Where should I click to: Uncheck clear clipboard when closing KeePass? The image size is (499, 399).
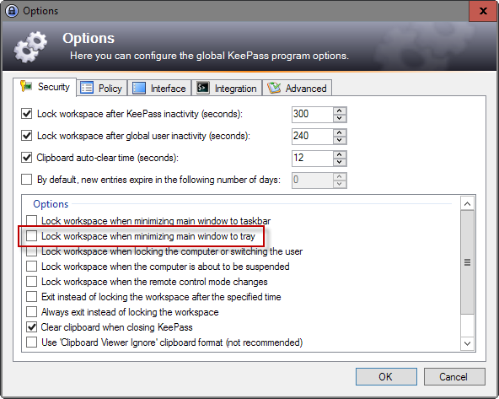pyautogui.click(x=31, y=327)
